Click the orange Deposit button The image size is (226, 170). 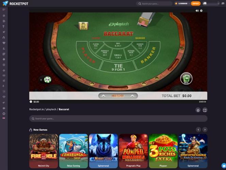196,3
